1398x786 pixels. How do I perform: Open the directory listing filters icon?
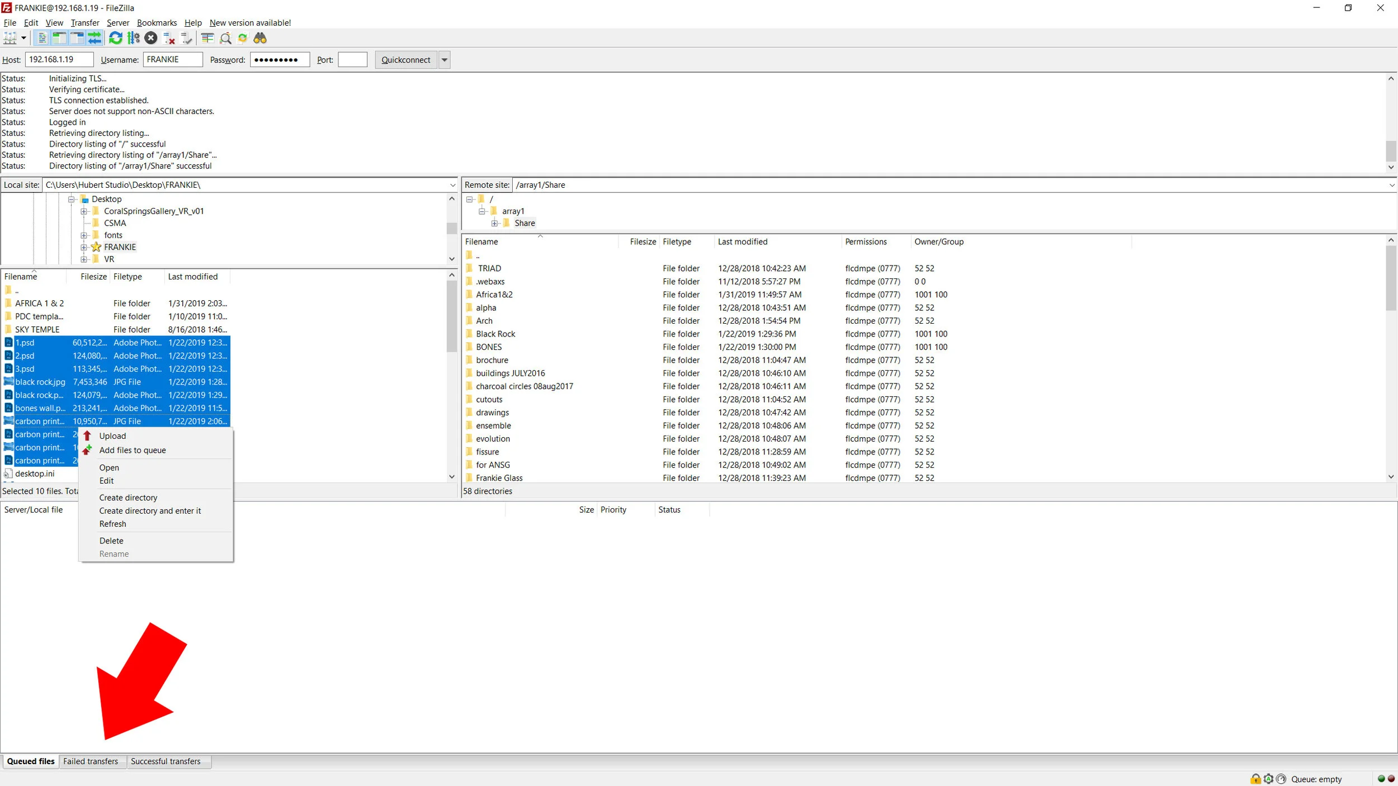tap(207, 38)
